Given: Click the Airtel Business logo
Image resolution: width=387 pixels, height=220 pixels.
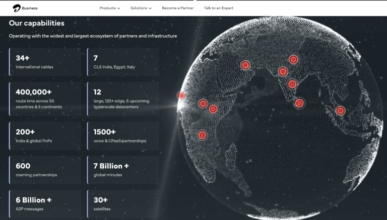Looking at the screenshot, I should 25,8.
